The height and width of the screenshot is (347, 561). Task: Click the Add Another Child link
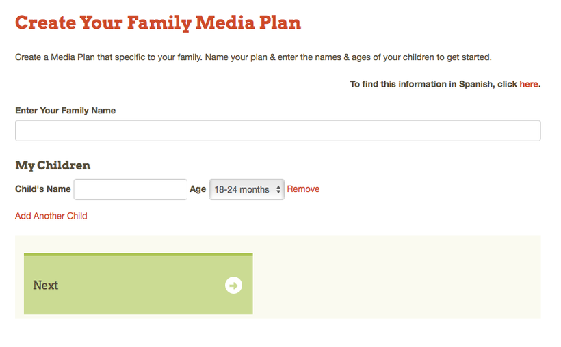coord(51,216)
